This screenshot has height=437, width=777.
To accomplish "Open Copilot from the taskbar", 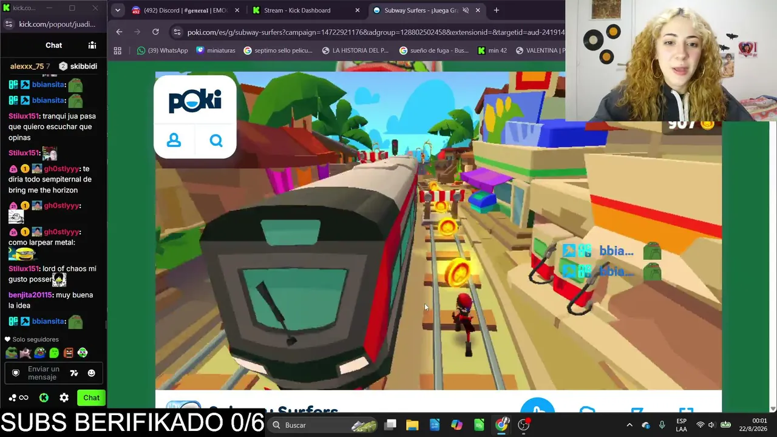I will click(456, 425).
